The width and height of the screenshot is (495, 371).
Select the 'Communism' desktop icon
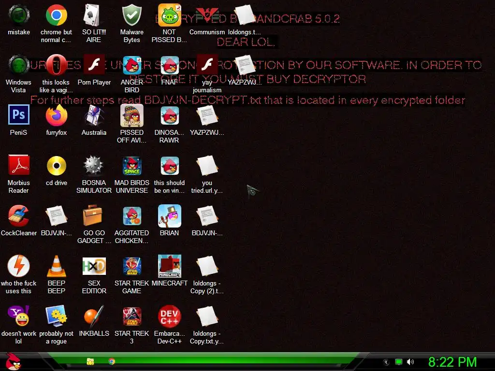click(207, 15)
